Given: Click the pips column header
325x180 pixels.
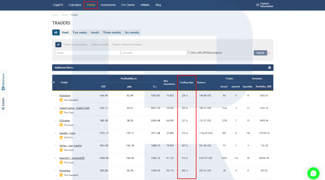Looking at the screenshot, I should click(129, 87).
